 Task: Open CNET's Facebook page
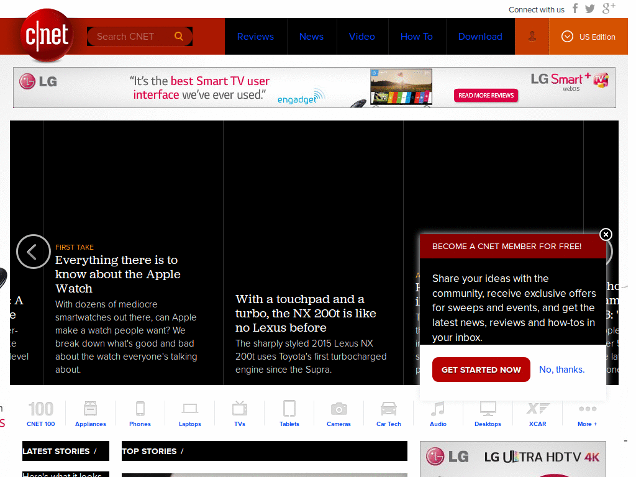click(x=575, y=9)
